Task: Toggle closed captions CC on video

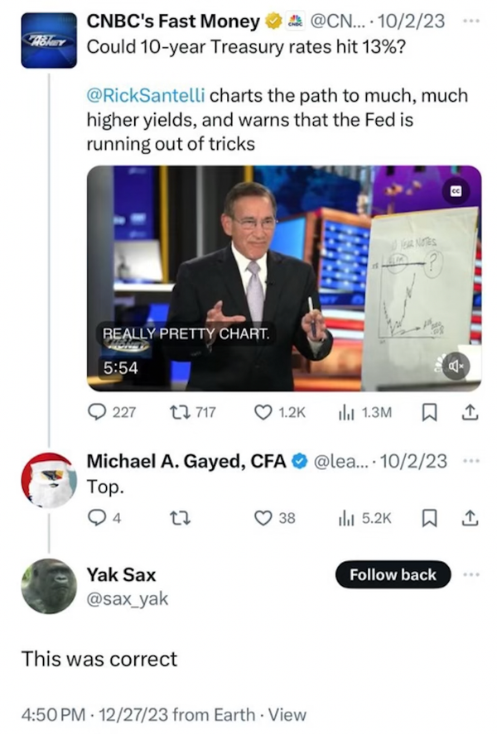Action: [456, 191]
